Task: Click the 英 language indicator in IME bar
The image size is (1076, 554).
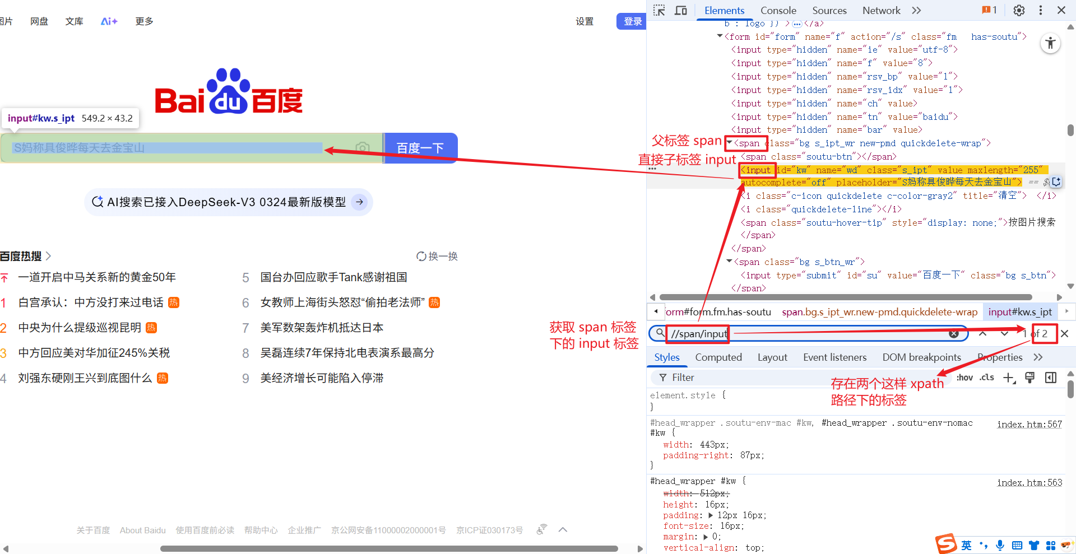Action: point(967,545)
